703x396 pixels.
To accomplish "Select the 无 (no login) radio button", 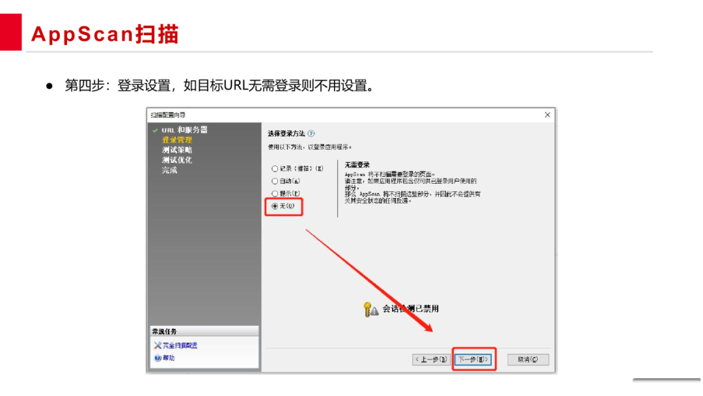I will click(x=275, y=206).
